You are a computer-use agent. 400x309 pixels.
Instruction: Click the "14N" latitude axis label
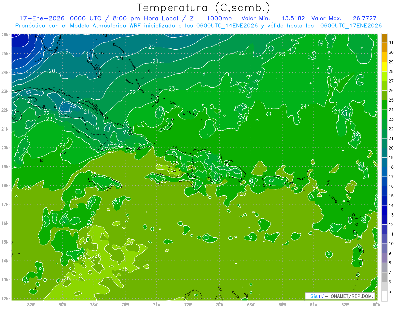[5, 261]
